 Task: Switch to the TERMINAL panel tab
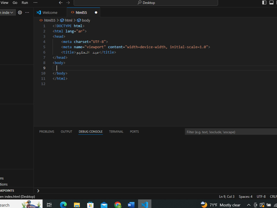[x=116, y=131]
